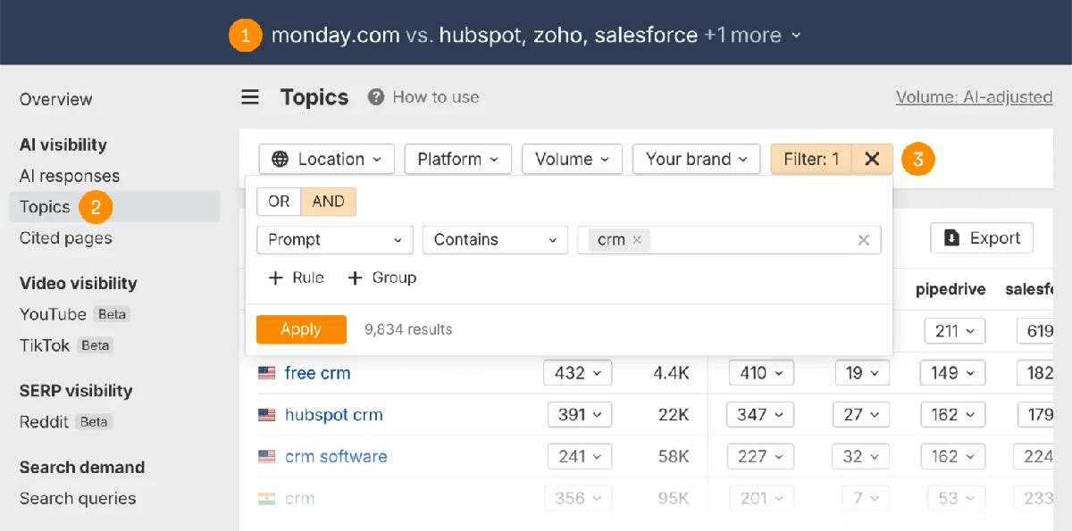The image size is (1072, 531).
Task: Expand competitors list via +1 more
Action: click(x=752, y=36)
